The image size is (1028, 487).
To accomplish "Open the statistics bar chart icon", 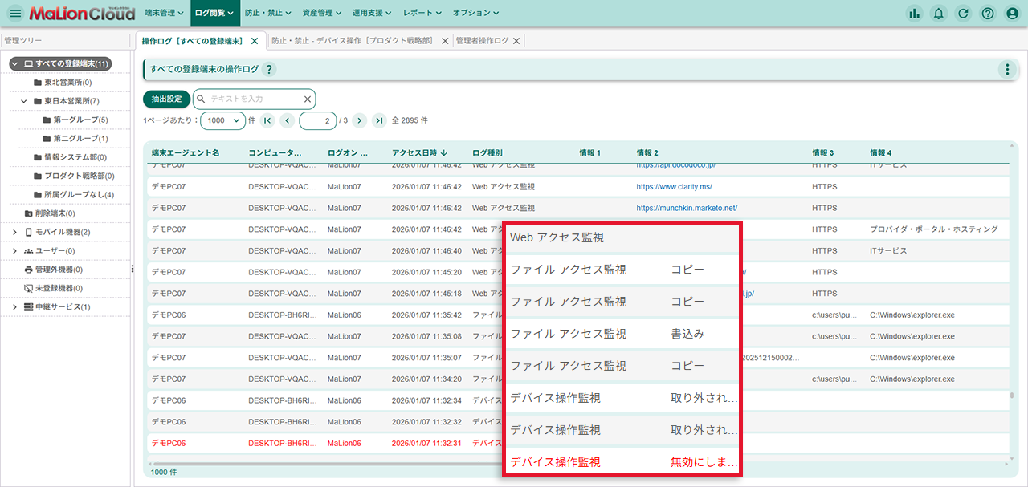I will point(915,13).
